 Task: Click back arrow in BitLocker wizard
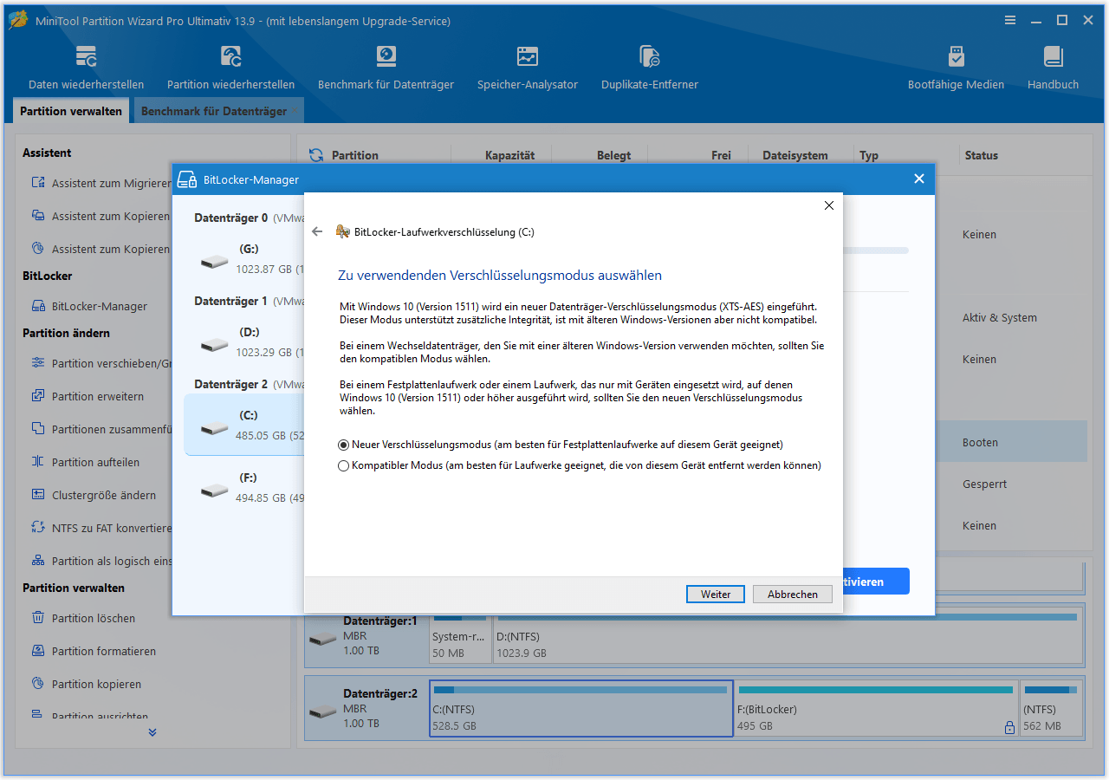pos(317,231)
